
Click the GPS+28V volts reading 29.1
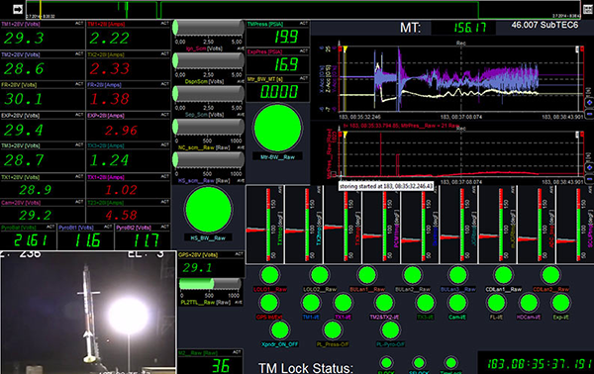(197, 267)
